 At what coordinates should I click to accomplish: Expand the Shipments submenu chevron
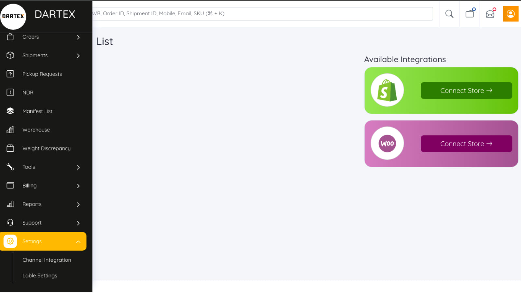pos(78,56)
